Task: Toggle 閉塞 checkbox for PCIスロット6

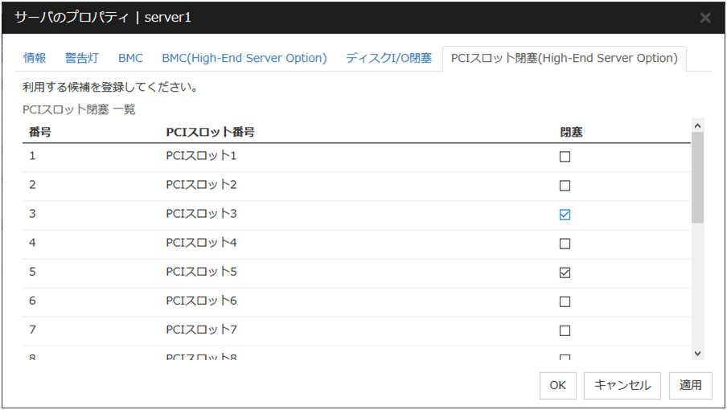Action: coord(565,301)
